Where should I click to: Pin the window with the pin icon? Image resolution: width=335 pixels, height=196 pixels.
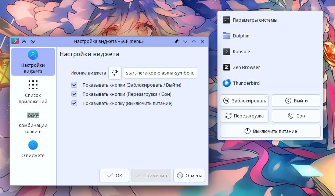[176, 41]
